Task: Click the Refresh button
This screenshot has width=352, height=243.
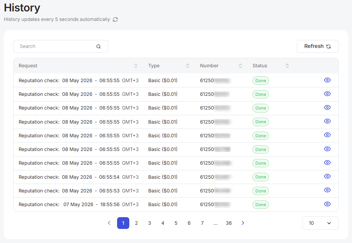Action: pos(317,46)
